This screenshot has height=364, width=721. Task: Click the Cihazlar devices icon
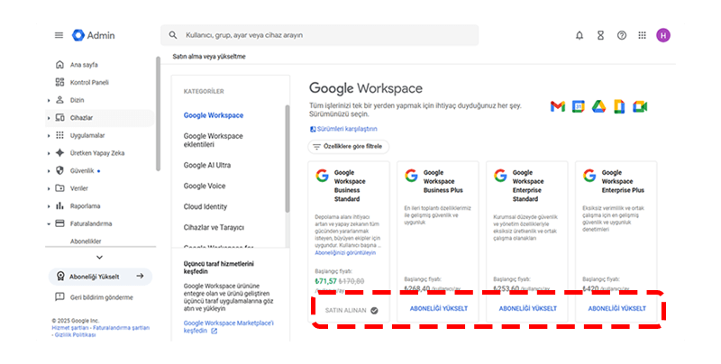pos(59,118)
